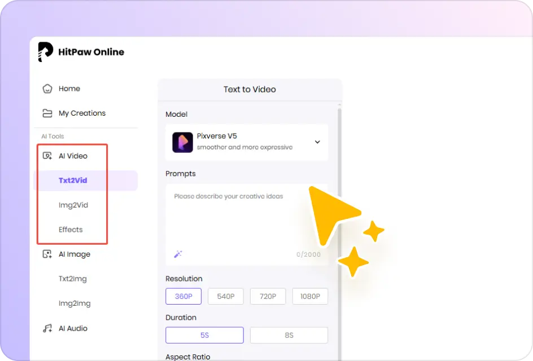Choose the 5S duration option
533x361 pixels.
[204, 334]
